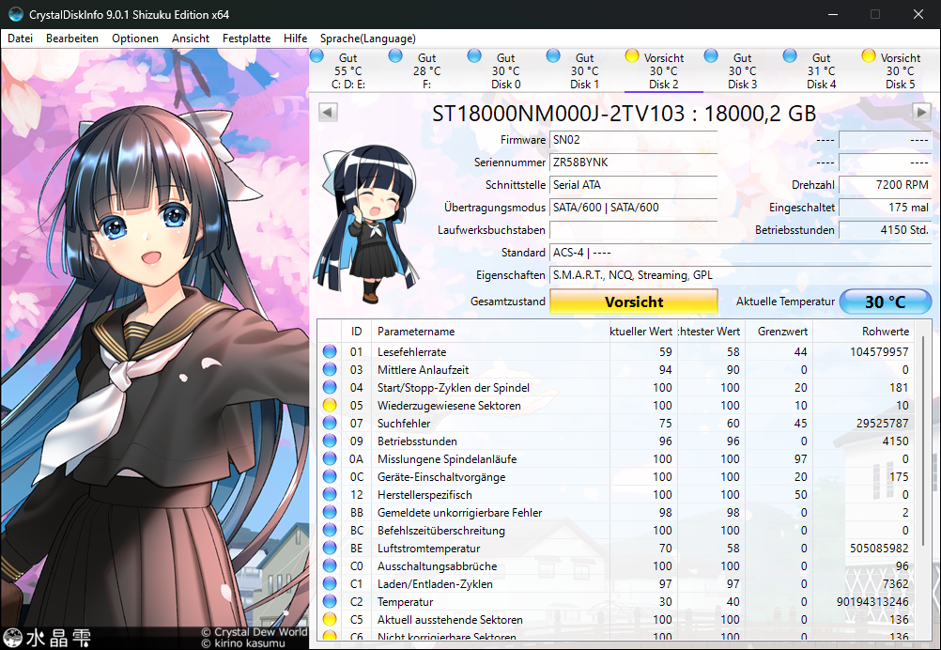Image resolution: width=941 pixels, height=650 pixels.
Task: Click the previous disk arrow button
Action: click(328, 112)
